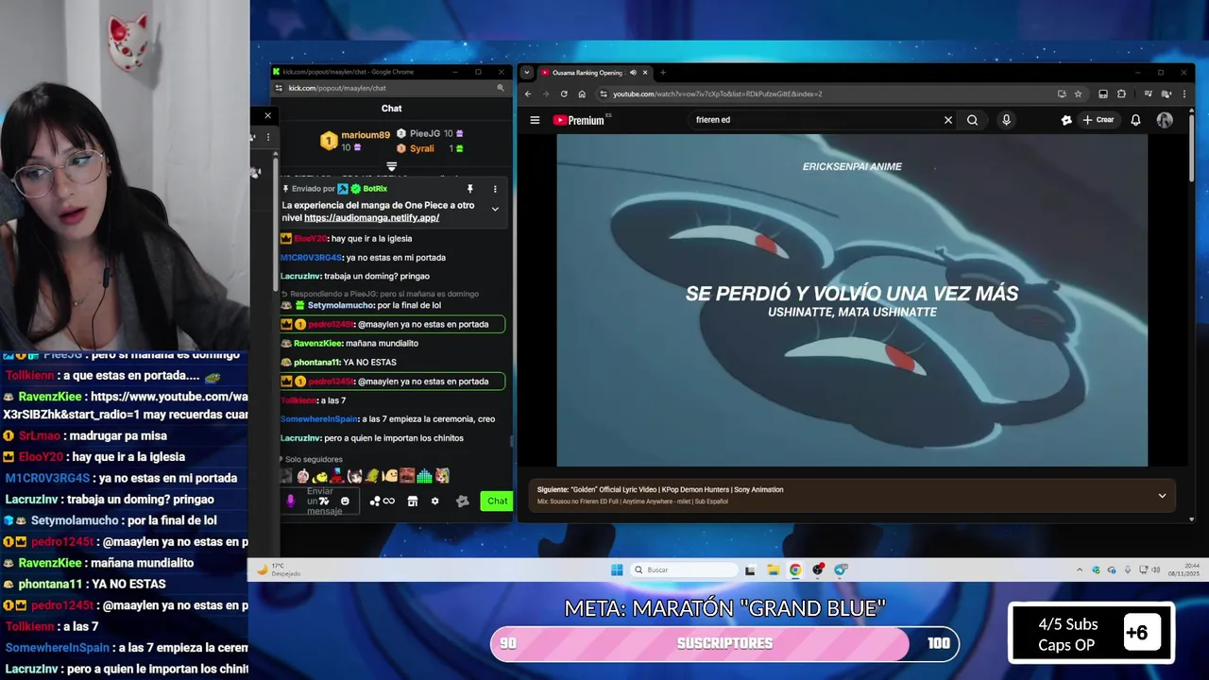Open tab search dropdown in Chrome
This screenshot has height=680, width=1209.
tap(527, 73)
